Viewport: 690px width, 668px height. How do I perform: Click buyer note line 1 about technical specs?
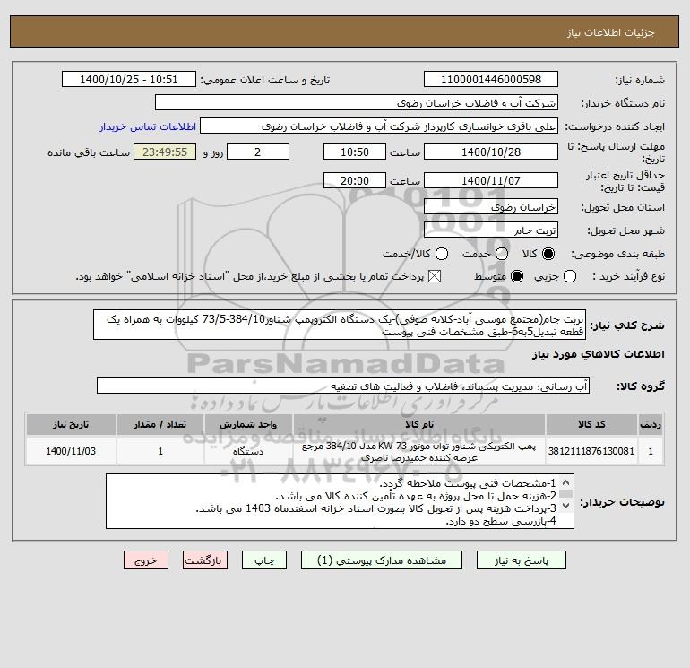tap(468, 483)
